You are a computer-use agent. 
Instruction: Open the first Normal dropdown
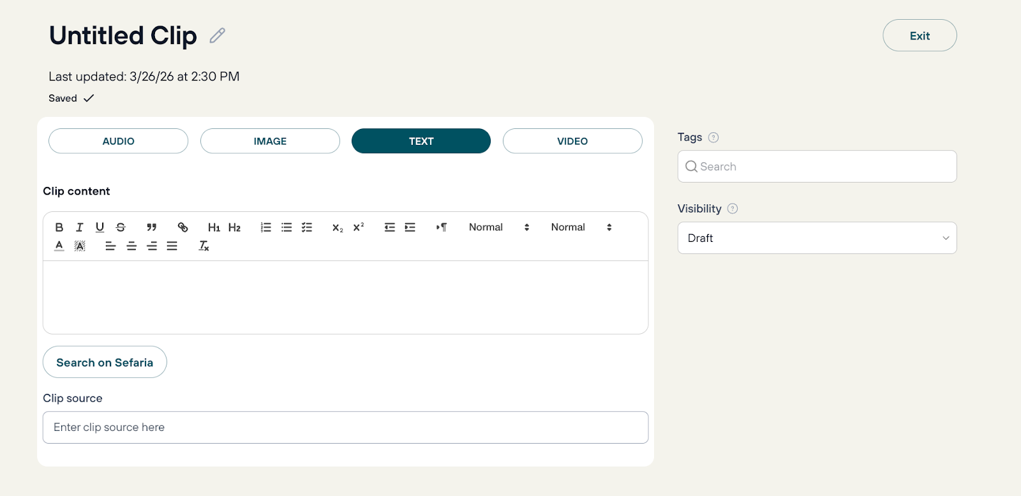499,227
